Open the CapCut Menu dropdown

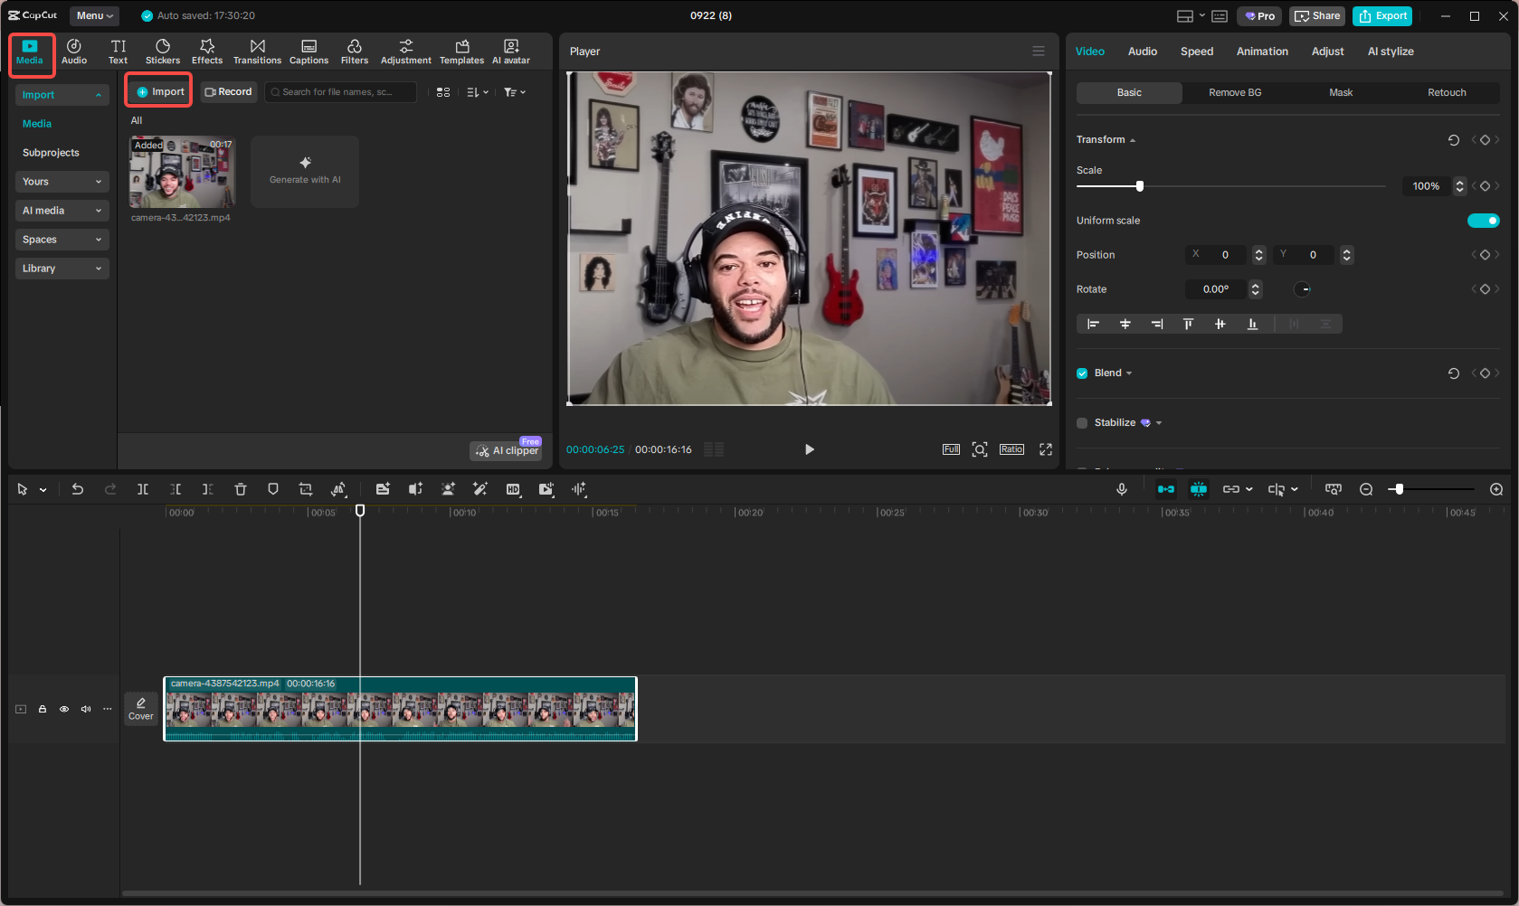click(94, 15)
